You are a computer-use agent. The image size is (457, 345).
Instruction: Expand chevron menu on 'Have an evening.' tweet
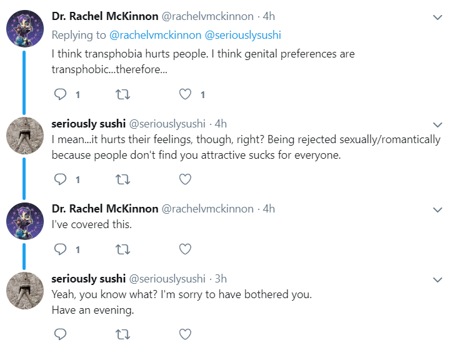pyautogui.click(x=438, y=280)
